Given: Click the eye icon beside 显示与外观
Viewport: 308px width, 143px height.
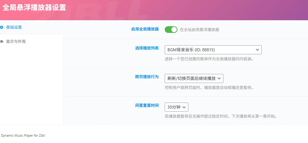Looking at the screenshot, I should pyautogui.click(x=2, y=42).
